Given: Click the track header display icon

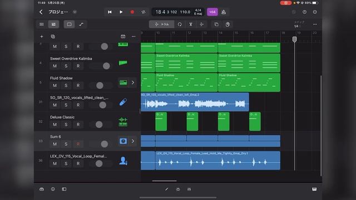Looking at the screenshot, I should 123,37.
